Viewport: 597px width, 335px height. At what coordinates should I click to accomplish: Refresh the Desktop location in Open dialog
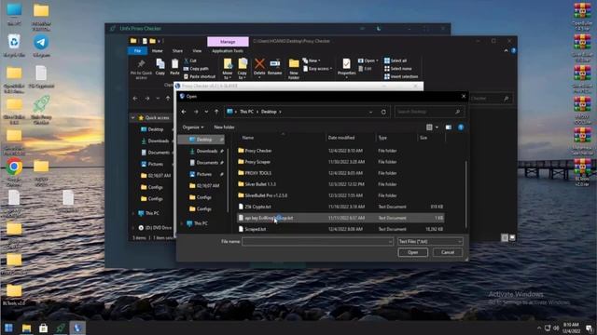(383, 112)
